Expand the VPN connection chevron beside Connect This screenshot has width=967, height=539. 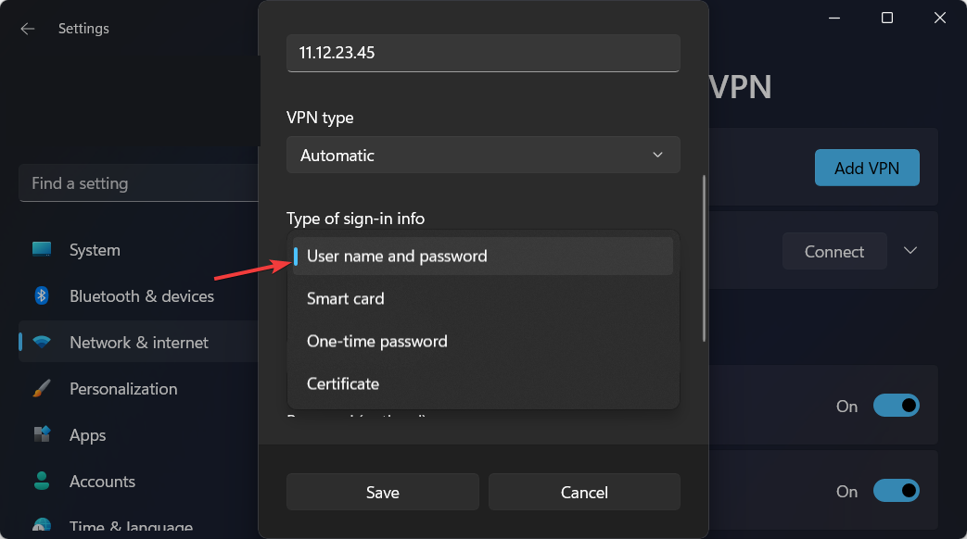coord(910,251)
